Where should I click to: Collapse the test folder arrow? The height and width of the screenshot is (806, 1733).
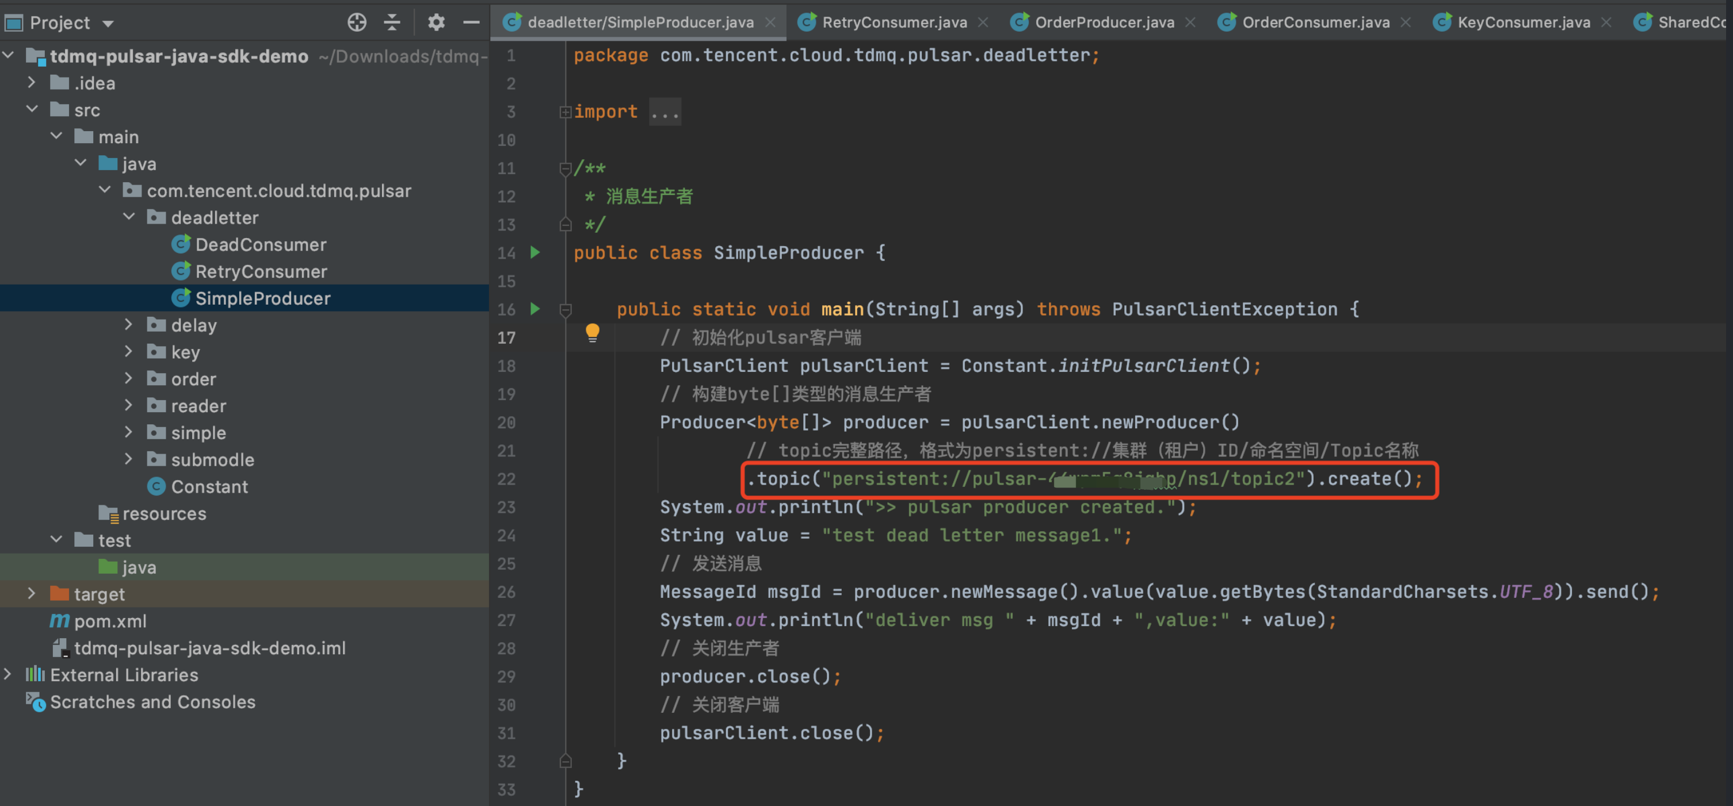pos(56,539)
